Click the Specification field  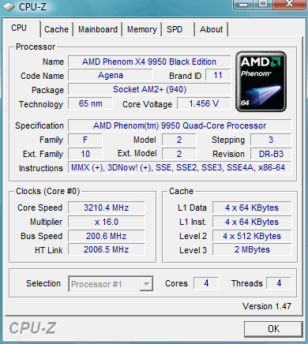click(x=179, y=125)
